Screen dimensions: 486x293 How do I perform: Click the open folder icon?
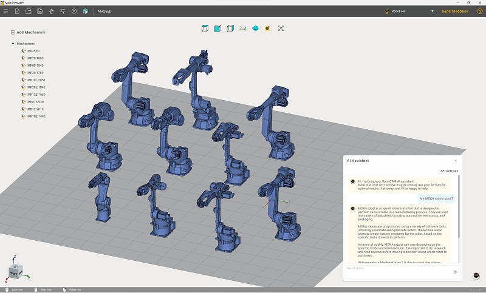tap(28, 11)
